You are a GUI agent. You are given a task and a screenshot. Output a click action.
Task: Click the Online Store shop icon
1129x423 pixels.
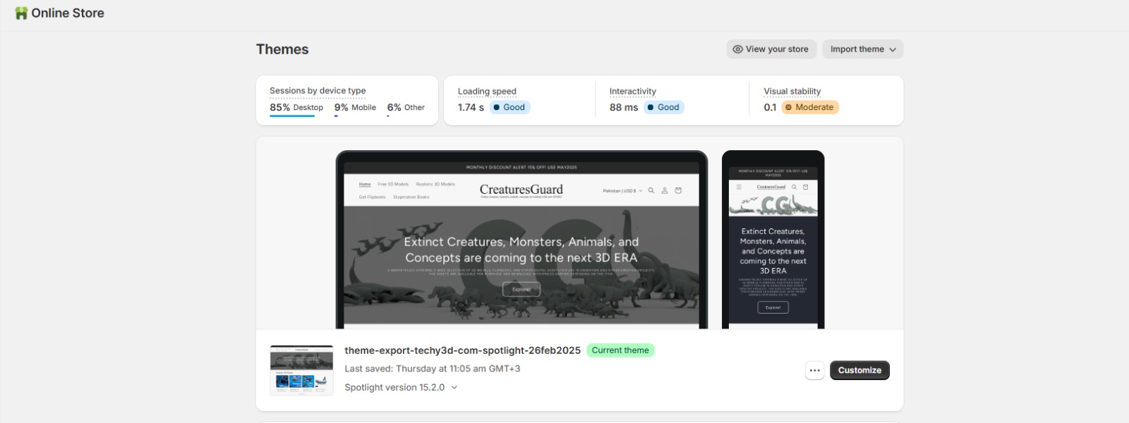click(21, 13)
